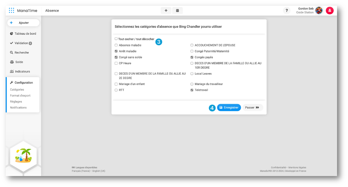
Task: Click the ManaTime grid logo icon
Action: pyautogui.click(x=12, y=10)
